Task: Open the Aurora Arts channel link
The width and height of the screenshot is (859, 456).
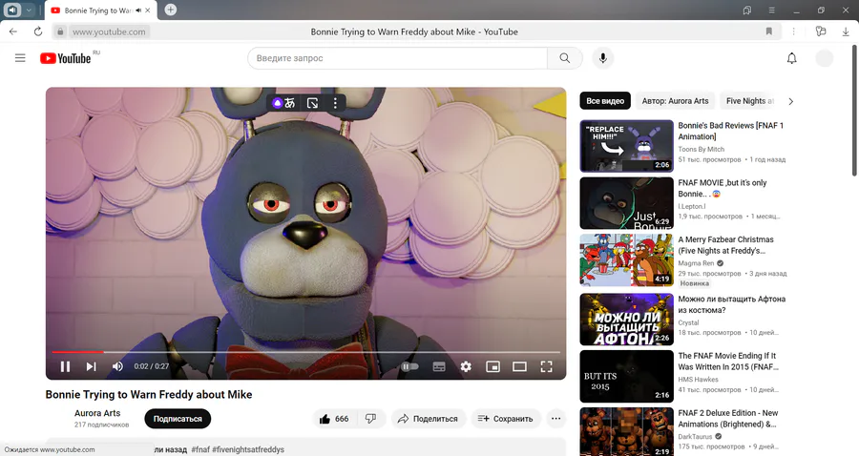Action: pyautogui.click(x=97, y=413)
